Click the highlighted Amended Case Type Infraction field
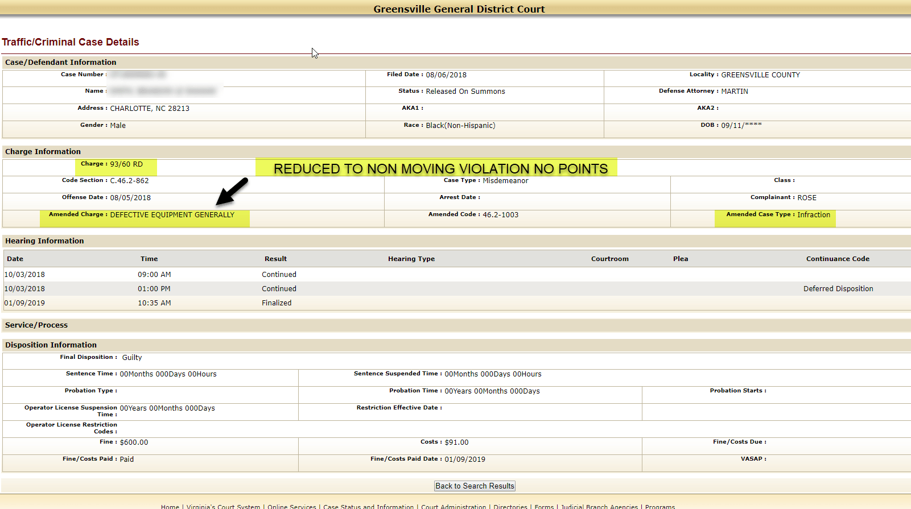 pyautogui.click(x=777, y=215)
